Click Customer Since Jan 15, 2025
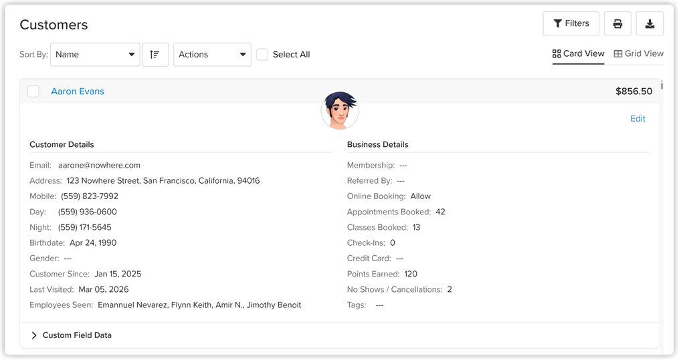Viewport: 679px width, 360px height. click(x=118, y=274)
